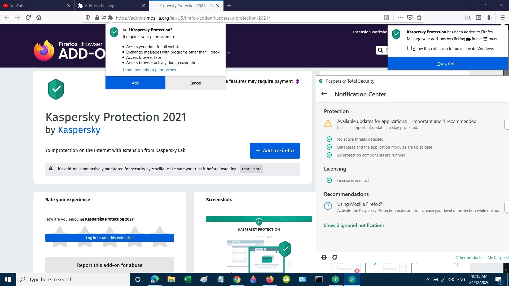Open Microsoft Edge from taskbar

point(155,279)
